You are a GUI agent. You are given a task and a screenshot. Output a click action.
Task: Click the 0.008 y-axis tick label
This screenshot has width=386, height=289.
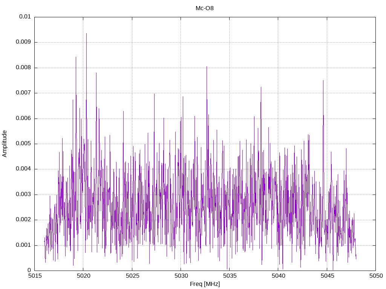point(23,68)
